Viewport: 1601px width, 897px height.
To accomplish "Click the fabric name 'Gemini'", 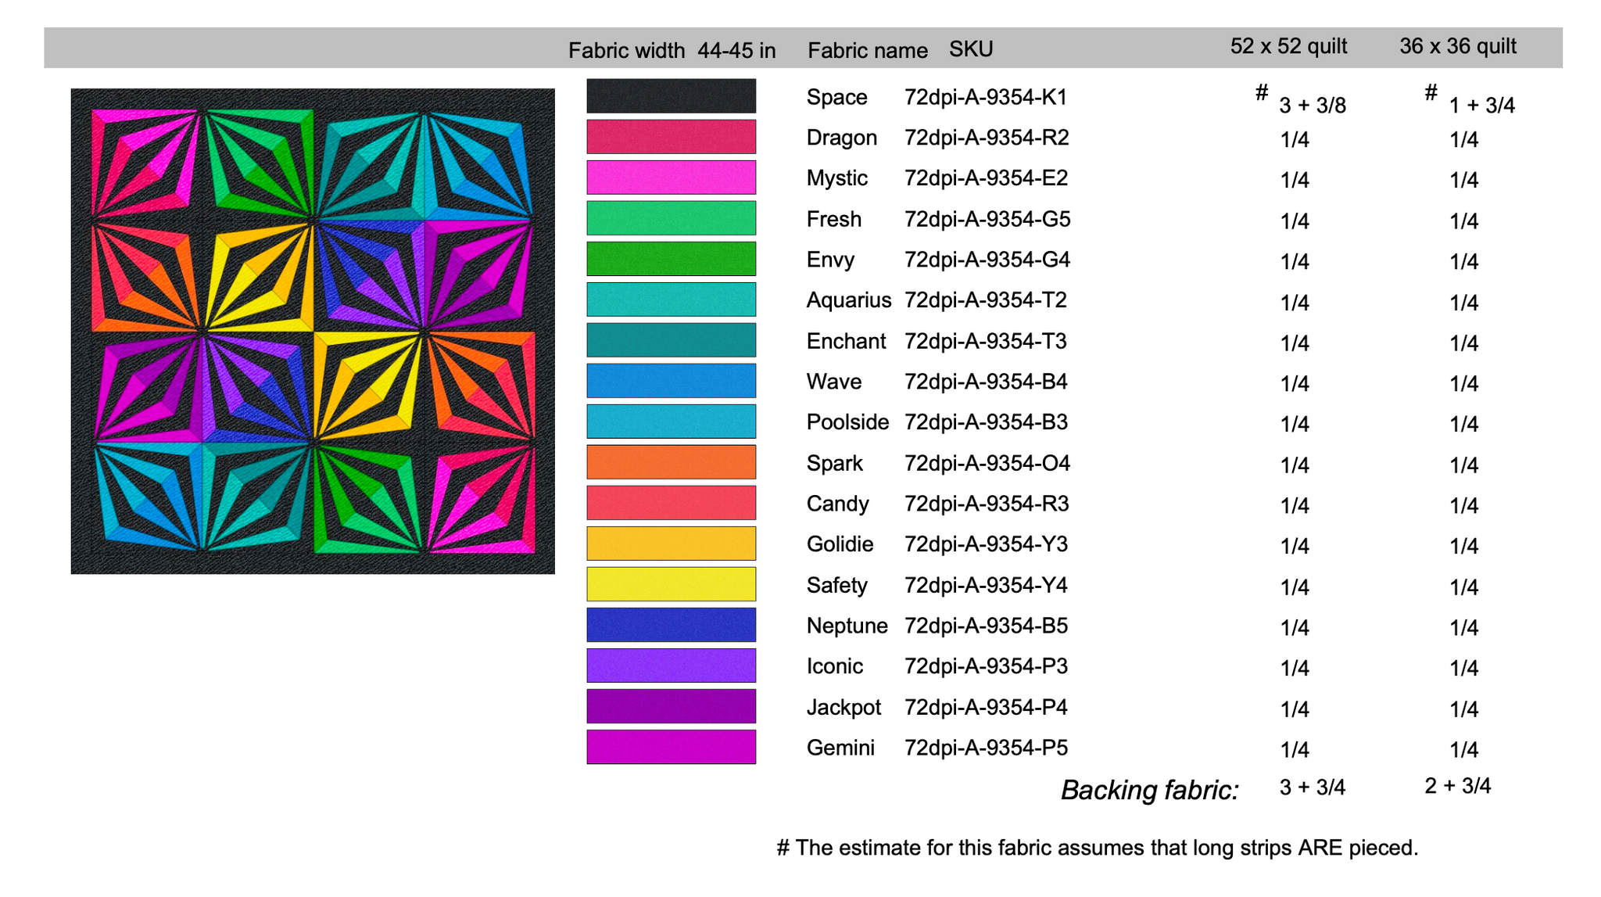I will click(840, 748).
